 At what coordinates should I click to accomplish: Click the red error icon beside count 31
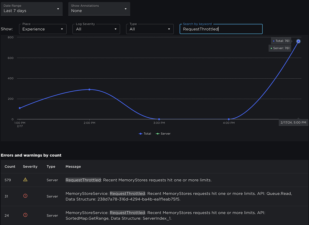pos(25,196)
